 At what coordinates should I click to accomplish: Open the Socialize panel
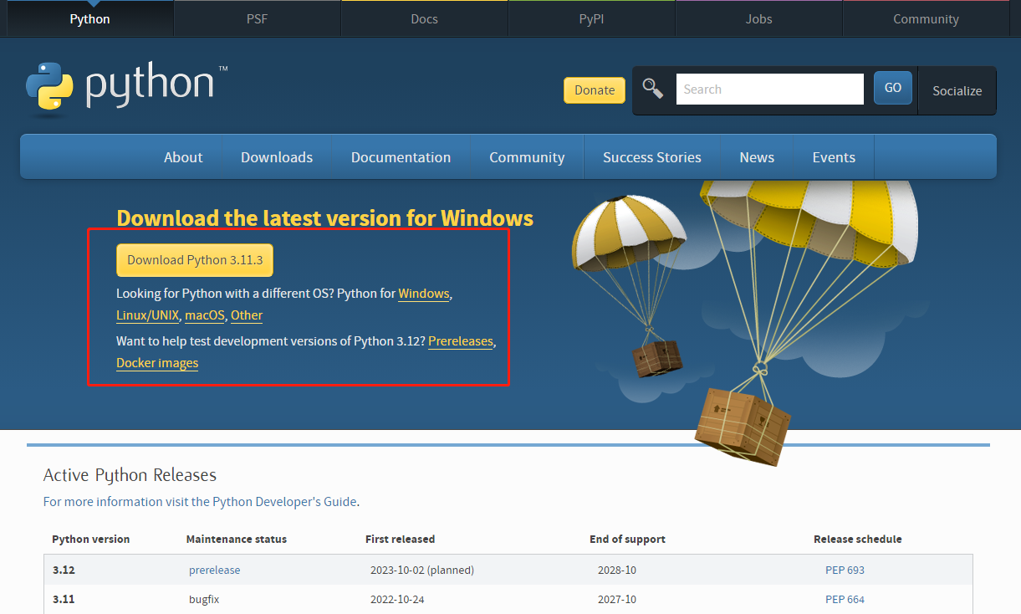pyautogui.click(x=957, y=90)
